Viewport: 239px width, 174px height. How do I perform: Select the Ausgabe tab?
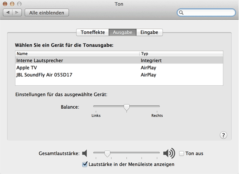[122, 32]
